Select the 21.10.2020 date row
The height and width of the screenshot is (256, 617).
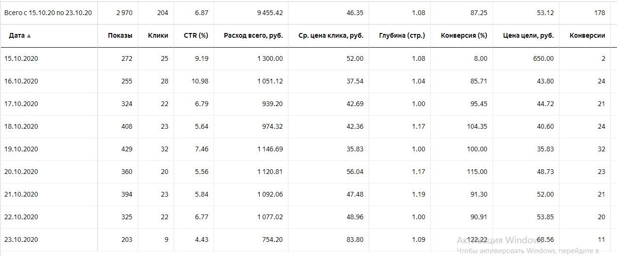pos(21,194)
